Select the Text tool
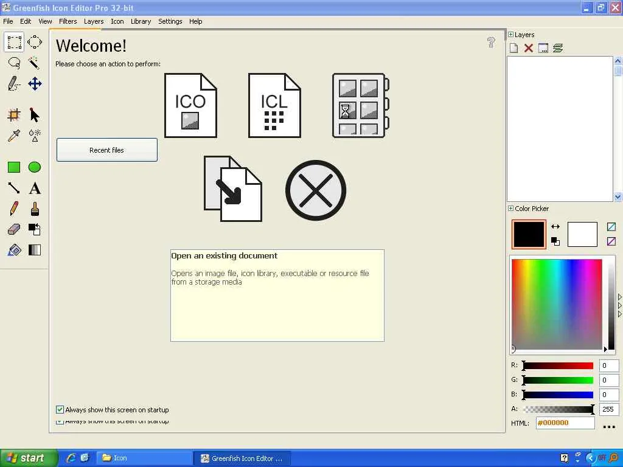The height and width of the screenshot is (467, 623). click(x=35, y=188)
